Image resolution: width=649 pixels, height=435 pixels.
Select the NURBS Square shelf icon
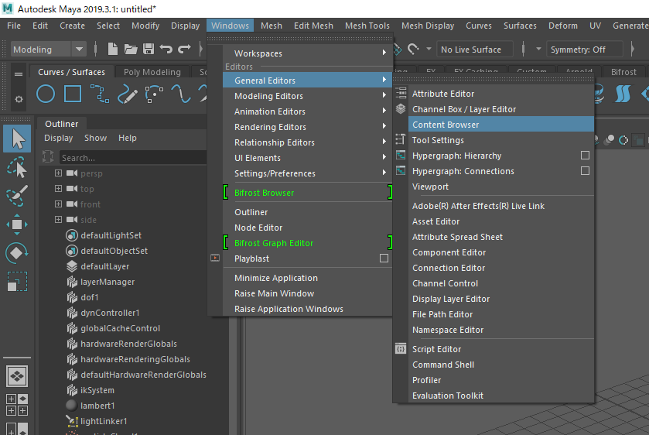(x=73, y=94)
